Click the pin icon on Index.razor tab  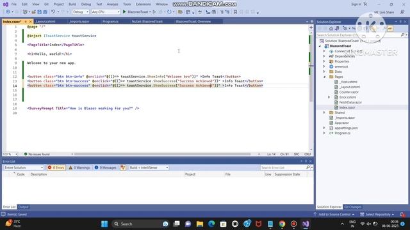26,22
